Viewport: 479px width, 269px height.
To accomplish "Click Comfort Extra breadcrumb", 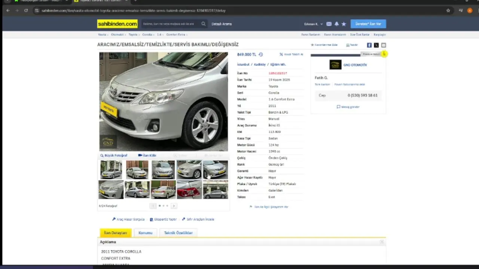I will pos(176,34).
